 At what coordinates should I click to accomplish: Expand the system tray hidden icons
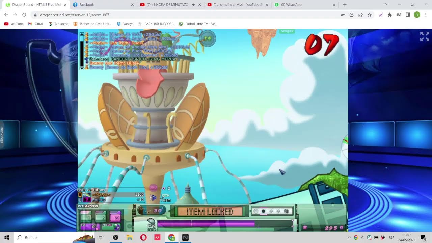click(x=349, y=237)
